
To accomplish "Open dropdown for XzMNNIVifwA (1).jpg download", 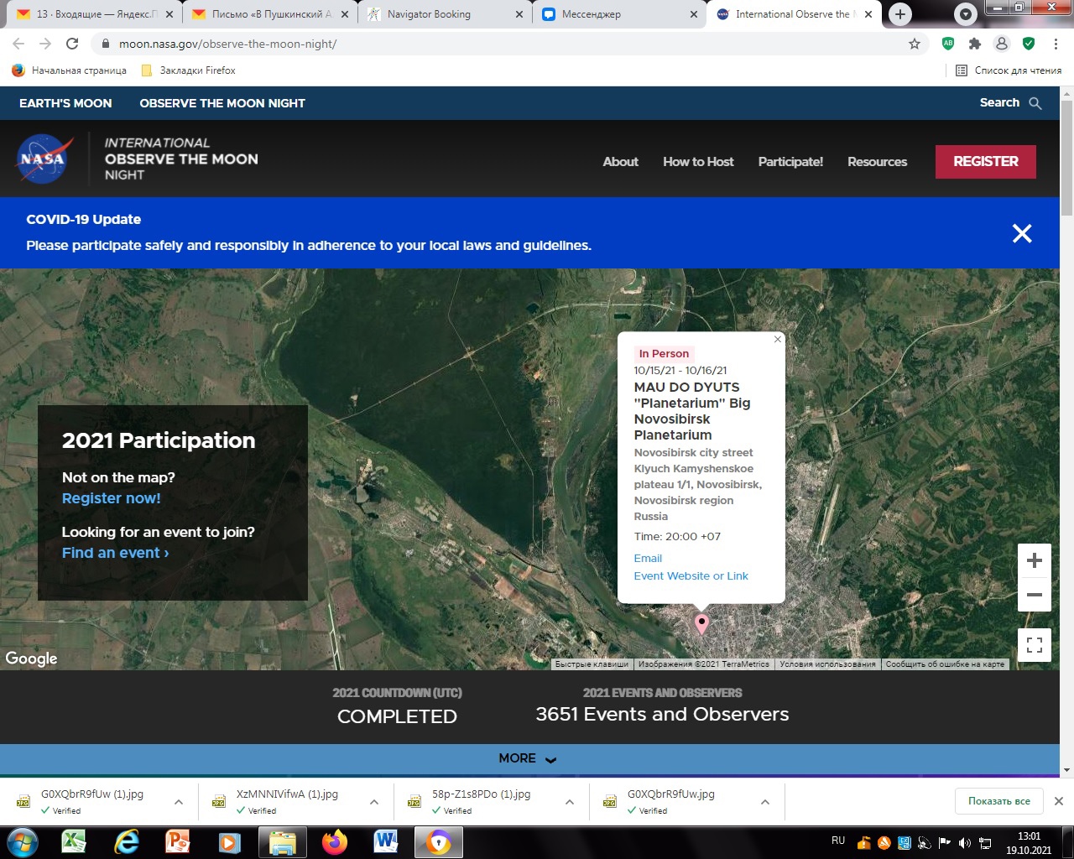I will coord(374,802).
